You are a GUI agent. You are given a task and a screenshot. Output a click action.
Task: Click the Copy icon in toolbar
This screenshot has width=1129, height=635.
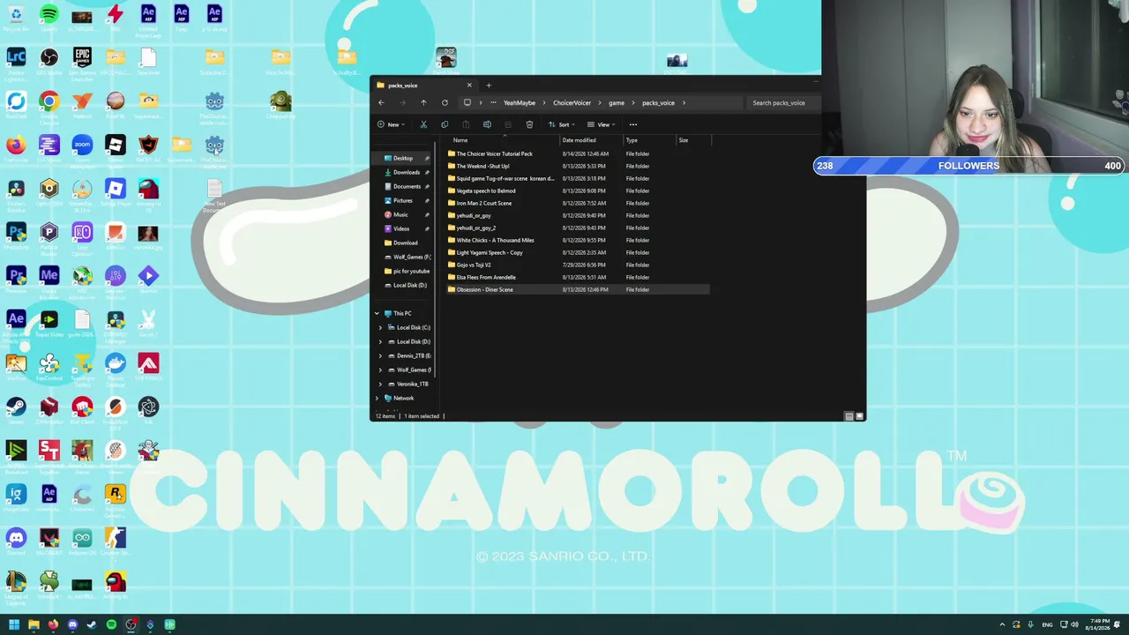(445, 124)
